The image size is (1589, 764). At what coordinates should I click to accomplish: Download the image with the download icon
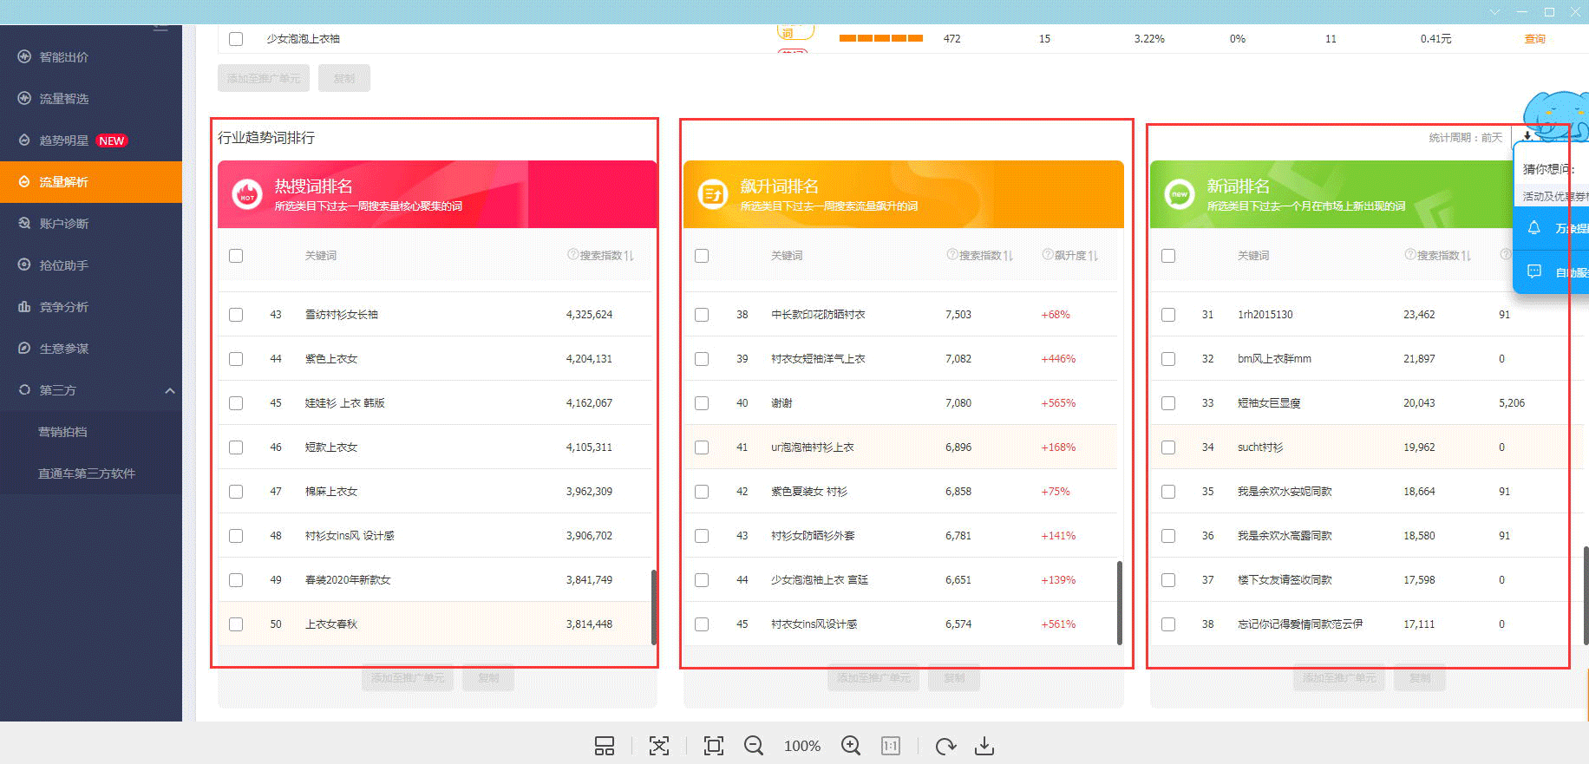(x=984, y=746)
